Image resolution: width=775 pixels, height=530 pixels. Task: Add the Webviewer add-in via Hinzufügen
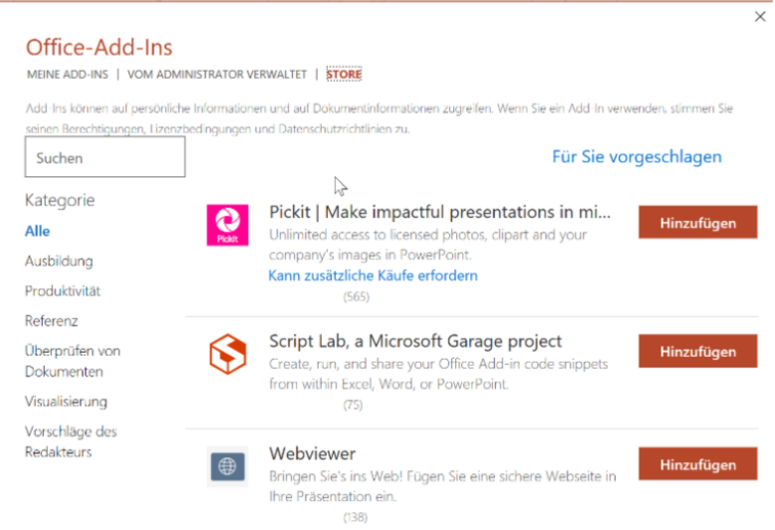tap(697, 464)
